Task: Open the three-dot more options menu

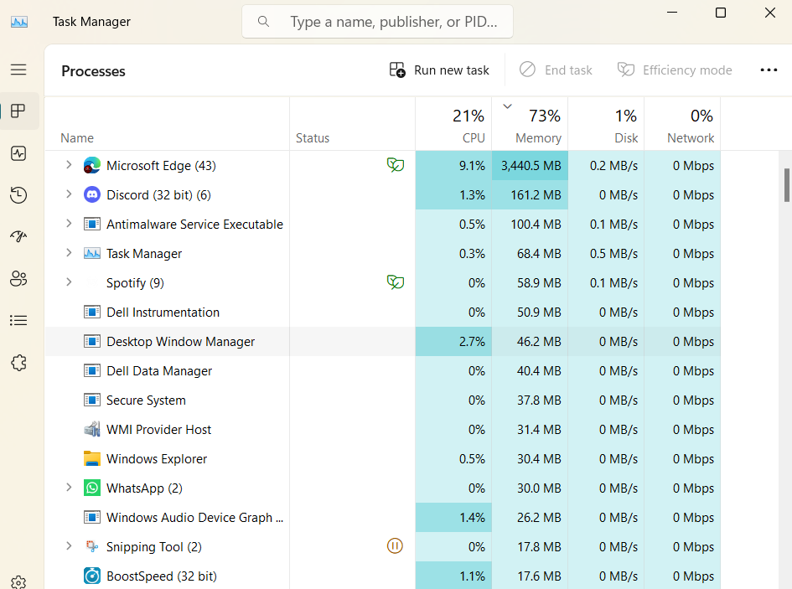Action: coord(769,70)
